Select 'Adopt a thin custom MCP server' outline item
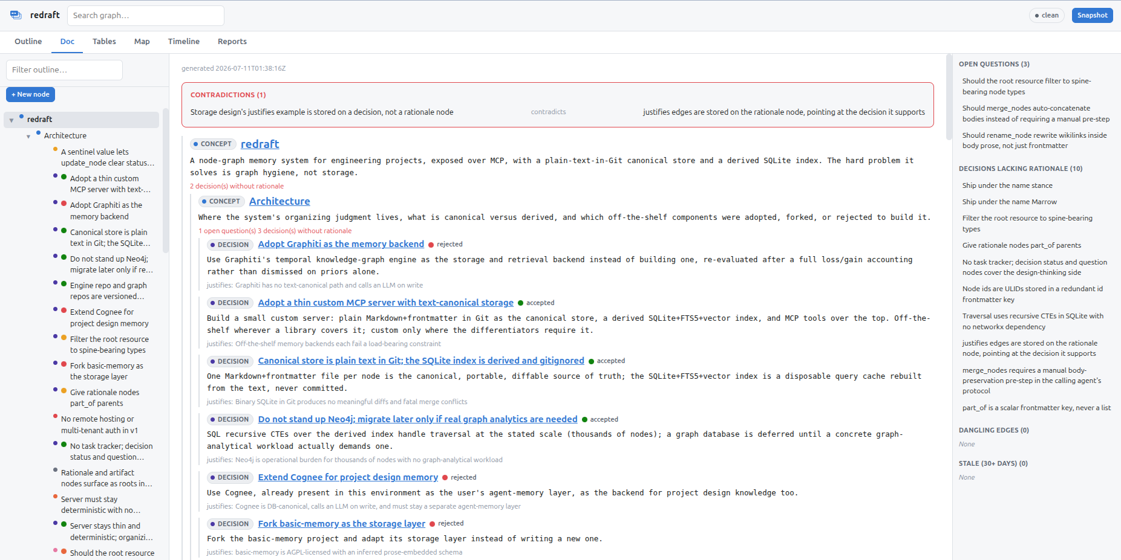The height and width of the screenshot is (560, 1121). pyautogui.click(x=110, y=184)
